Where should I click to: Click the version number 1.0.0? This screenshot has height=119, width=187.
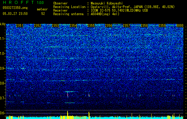click(40, 3)
